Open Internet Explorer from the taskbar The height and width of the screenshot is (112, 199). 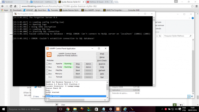click(125, 109)
